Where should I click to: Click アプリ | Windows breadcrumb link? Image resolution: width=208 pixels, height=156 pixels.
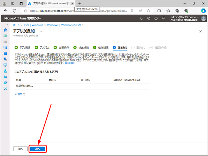(x=33, y=25)
